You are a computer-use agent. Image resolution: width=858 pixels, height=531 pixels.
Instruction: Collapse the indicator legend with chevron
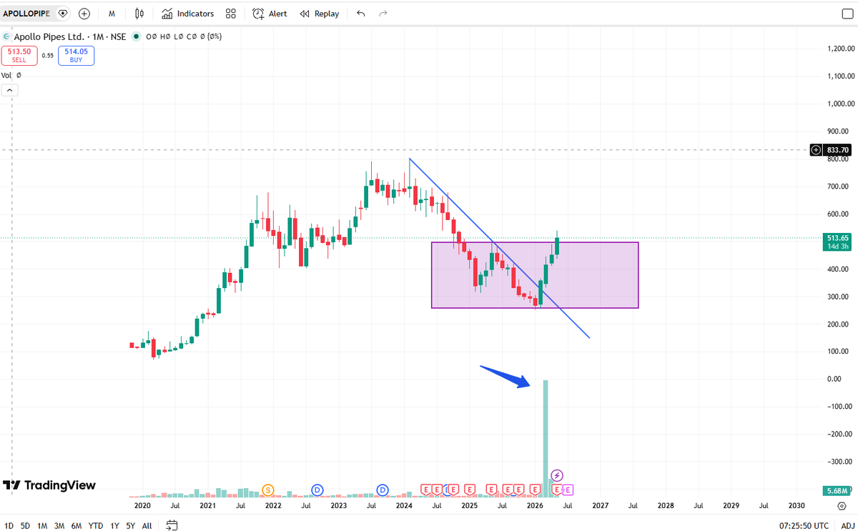(10, 90)
